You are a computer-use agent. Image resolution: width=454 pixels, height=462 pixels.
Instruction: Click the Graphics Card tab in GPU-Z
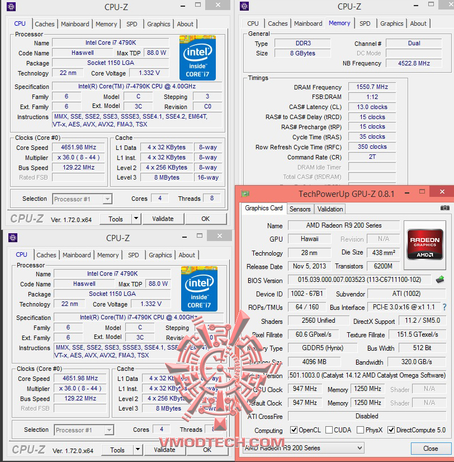(264, 208)
